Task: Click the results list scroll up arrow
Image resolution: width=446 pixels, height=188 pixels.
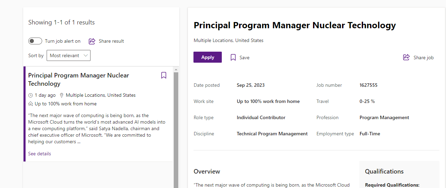Action: pos(176,69)
